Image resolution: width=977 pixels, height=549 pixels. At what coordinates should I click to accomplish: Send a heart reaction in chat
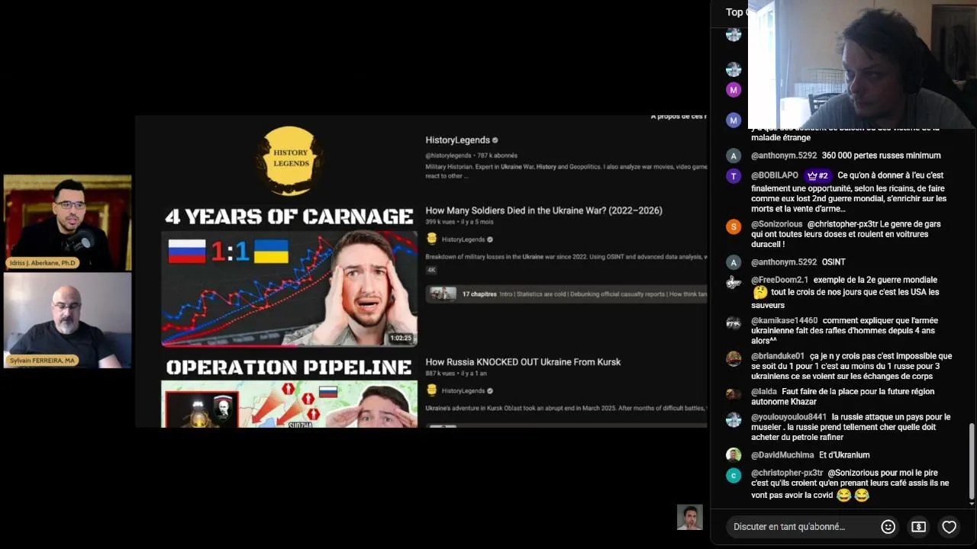(949, 527)
